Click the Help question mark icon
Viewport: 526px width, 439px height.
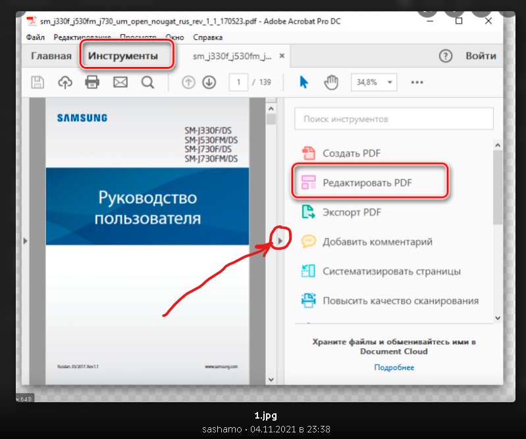[x=446, y=56]
